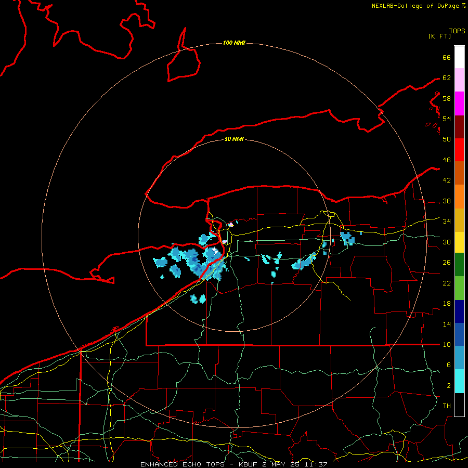Click the "100 NMI" range ring label
The height and width of the screenshot is (468, 468).
click(234, 43)
